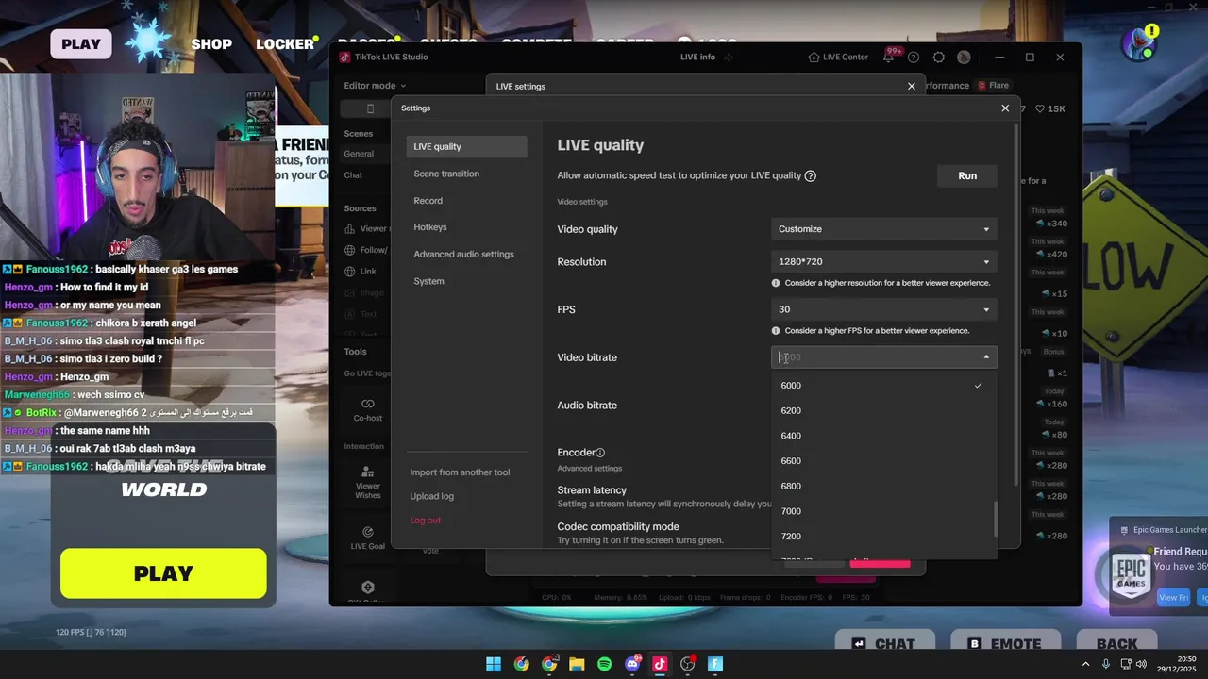Select 6800 bitrate option
The height and width of the screenshot is (679, 1208).
(x=883, y=486)
